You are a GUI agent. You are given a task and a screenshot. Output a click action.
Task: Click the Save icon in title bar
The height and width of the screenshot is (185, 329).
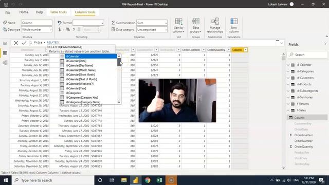[6, 4]
